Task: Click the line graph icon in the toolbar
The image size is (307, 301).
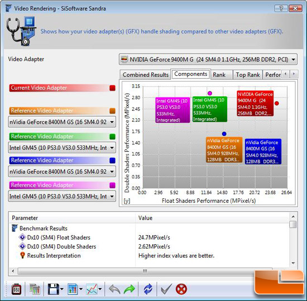Action: click(x=92, y=289)
